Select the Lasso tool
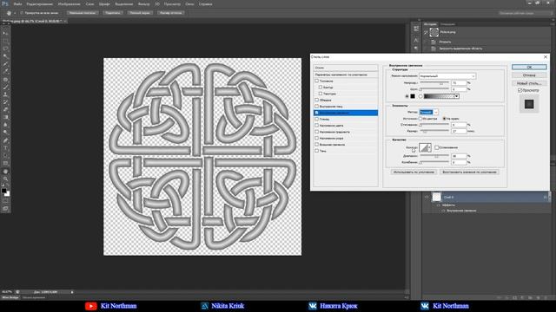 [5, 49]
